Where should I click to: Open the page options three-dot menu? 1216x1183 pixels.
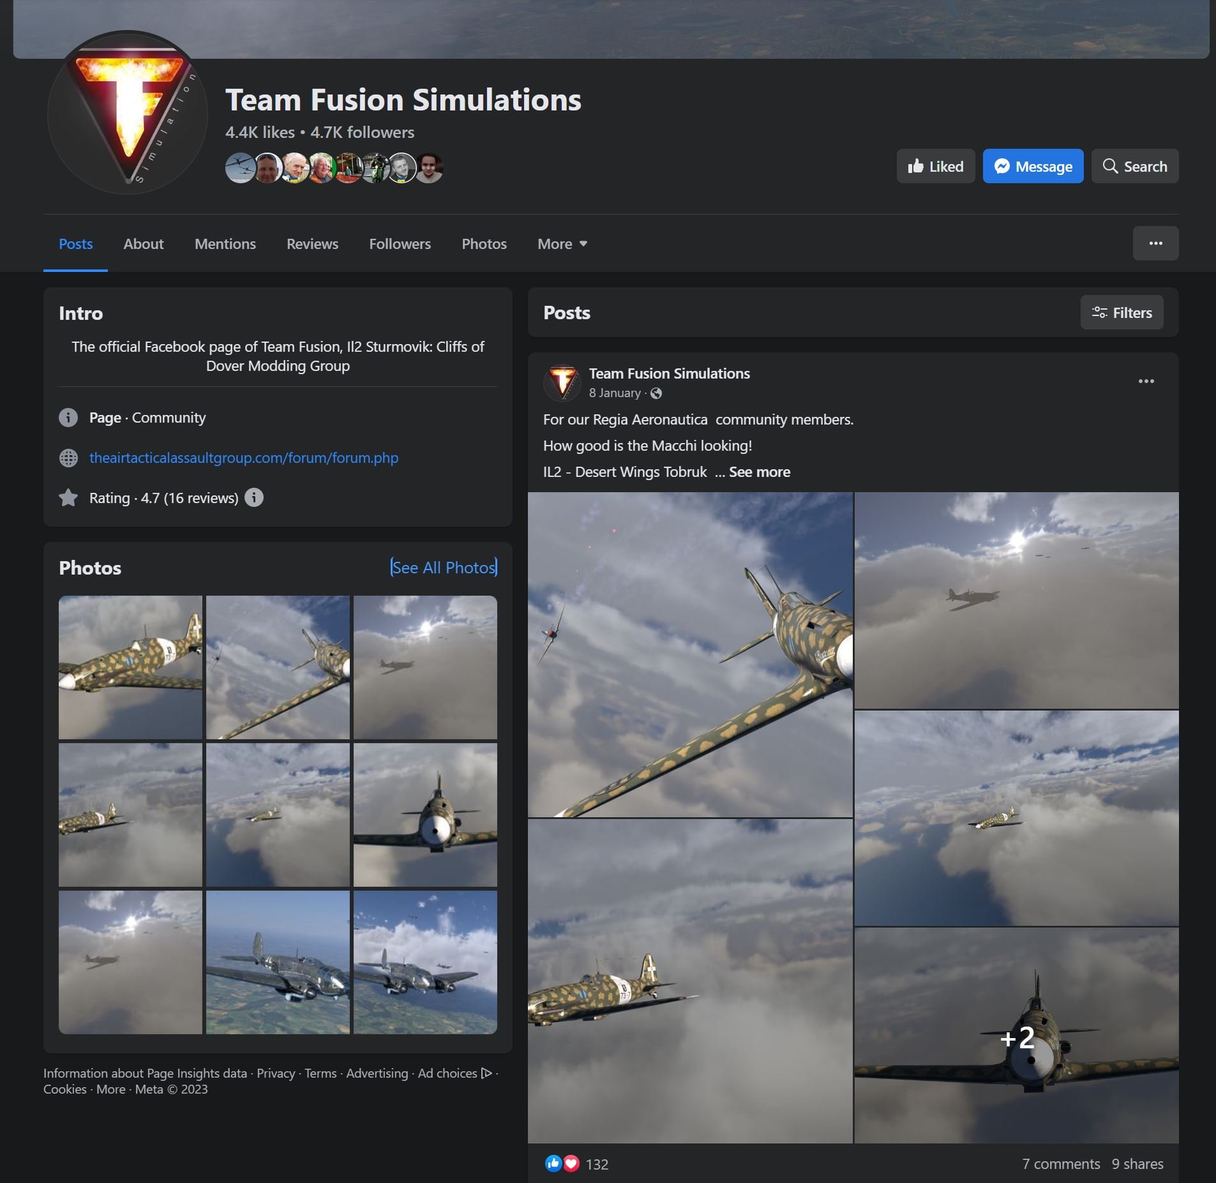coord(1155,243)
